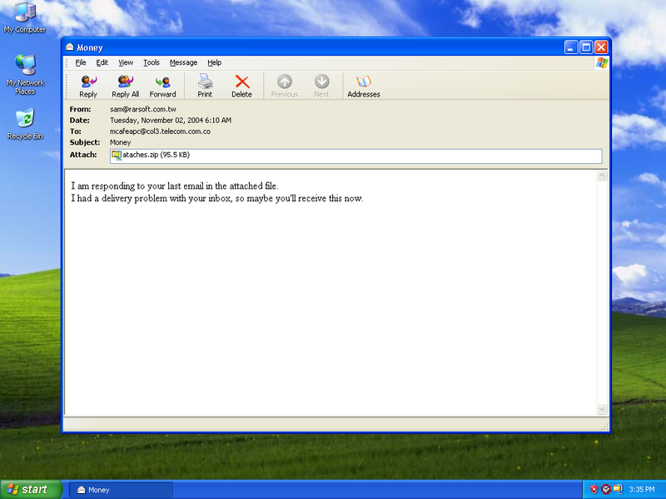
Task: Click the line "I am responding to your last email"
Action: [175, 185]
